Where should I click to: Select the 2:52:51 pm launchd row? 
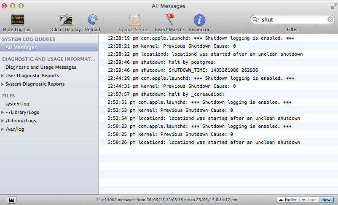[218, 102]
